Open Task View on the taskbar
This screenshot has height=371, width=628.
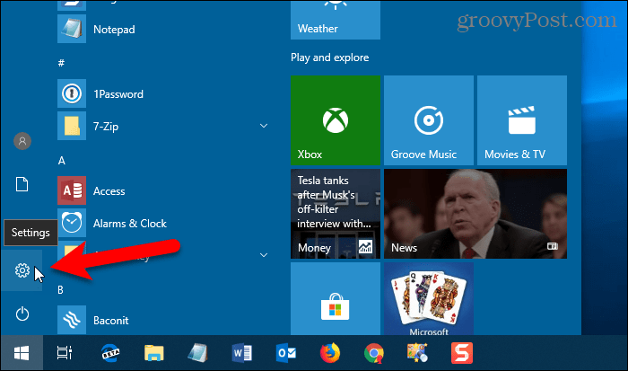click(65, 353)
